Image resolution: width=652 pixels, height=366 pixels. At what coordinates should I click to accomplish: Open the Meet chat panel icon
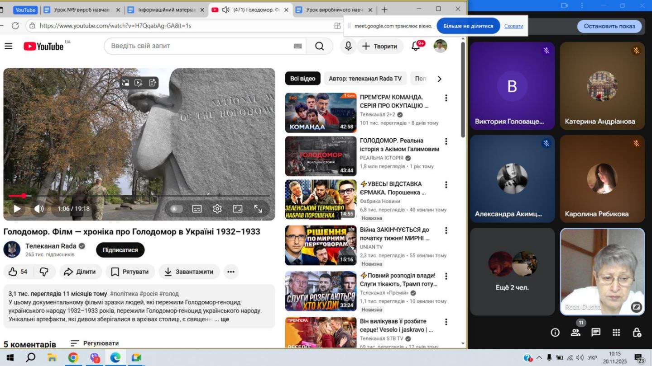[596, 333]
